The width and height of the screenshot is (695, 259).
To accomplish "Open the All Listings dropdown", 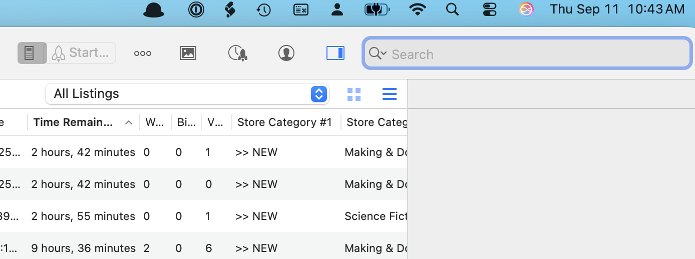I will (x=187, y=93).
